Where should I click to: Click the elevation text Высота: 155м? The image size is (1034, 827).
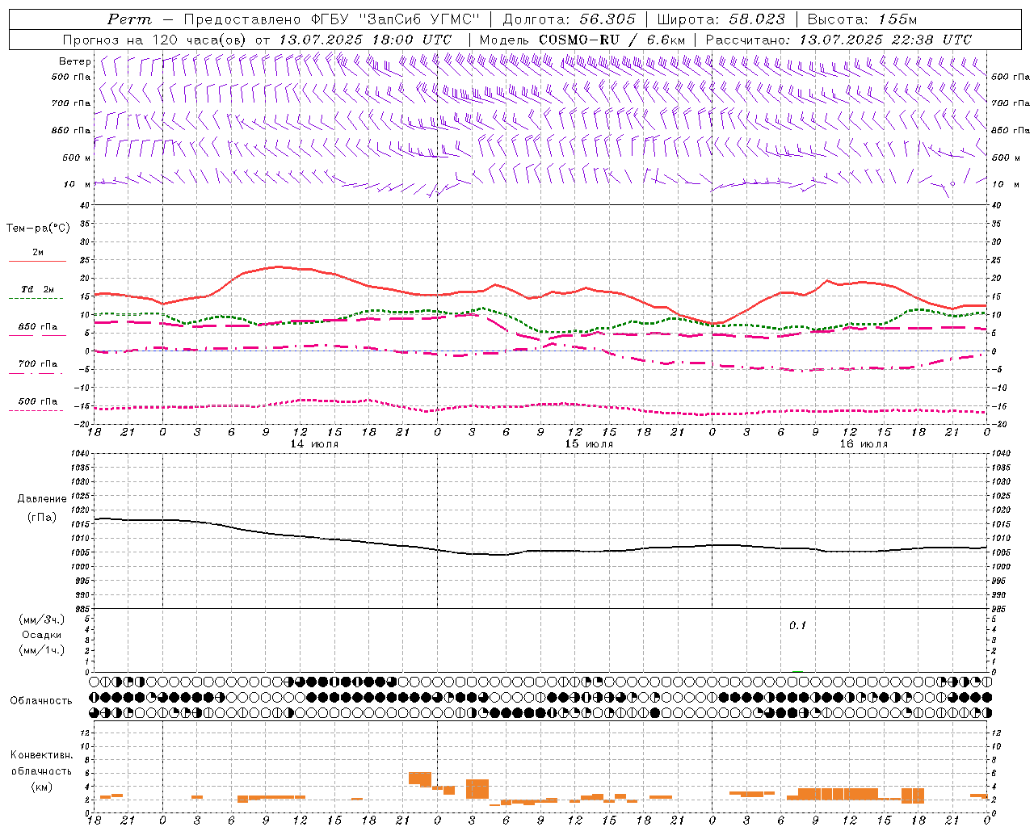click(x=863, y=19)
